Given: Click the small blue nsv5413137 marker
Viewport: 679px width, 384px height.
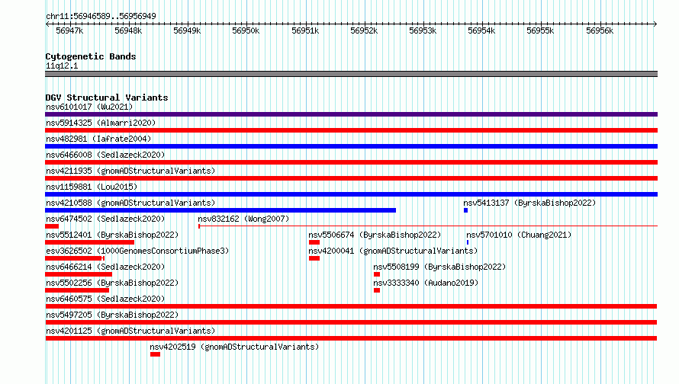Looking at the screenshot, I should [465, 210].
